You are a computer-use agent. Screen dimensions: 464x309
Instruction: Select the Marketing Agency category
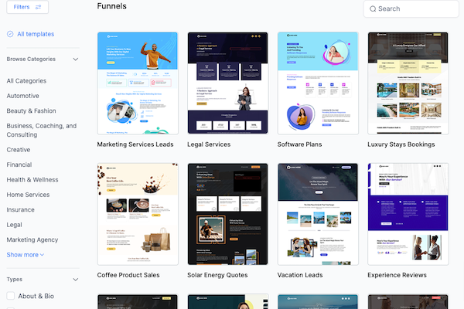[x=32, y=239]
